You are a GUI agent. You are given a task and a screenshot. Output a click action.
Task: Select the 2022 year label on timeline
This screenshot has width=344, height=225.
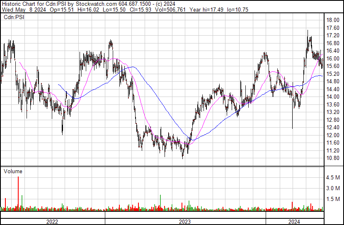[52, 221]
